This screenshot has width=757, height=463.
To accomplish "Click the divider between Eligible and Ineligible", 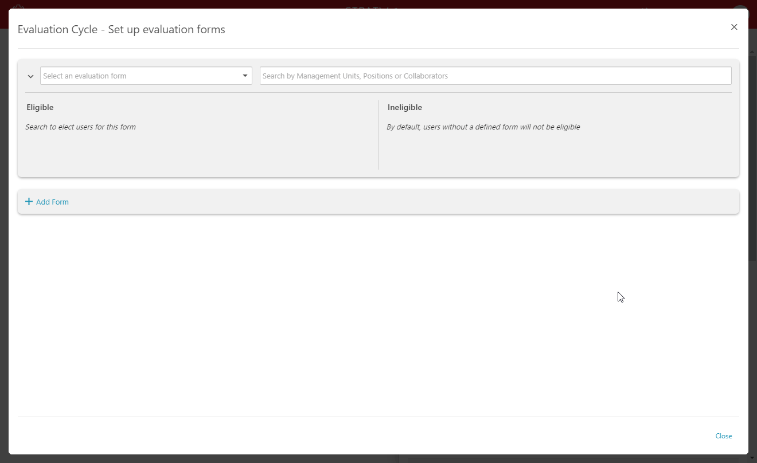I will tap(378, 135).
